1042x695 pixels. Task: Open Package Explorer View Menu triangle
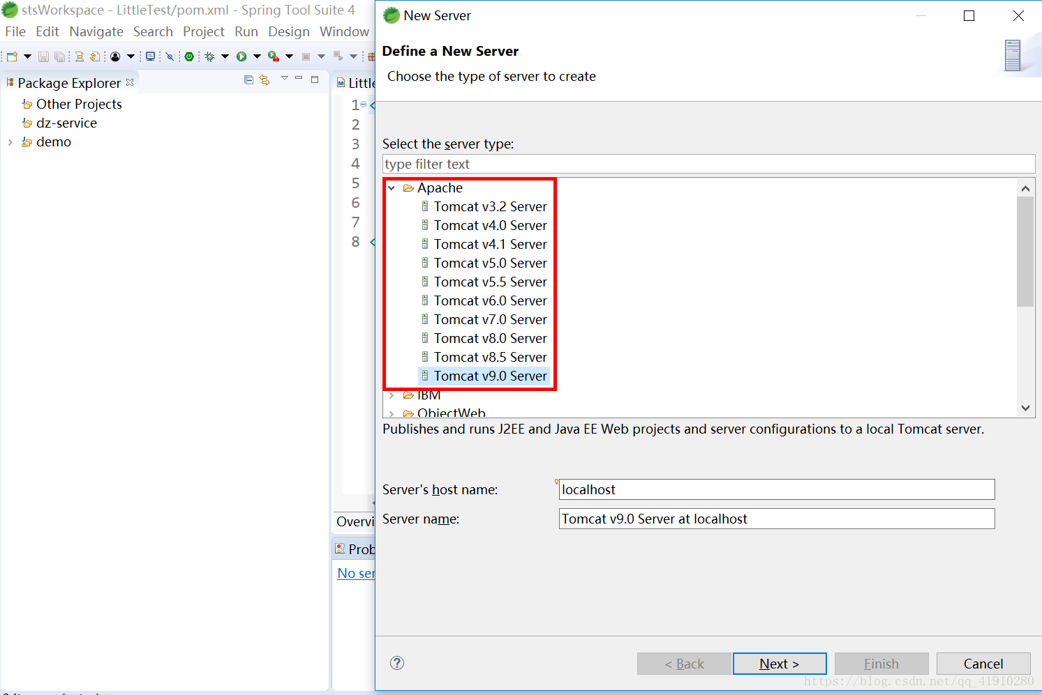tap(285, 78)
